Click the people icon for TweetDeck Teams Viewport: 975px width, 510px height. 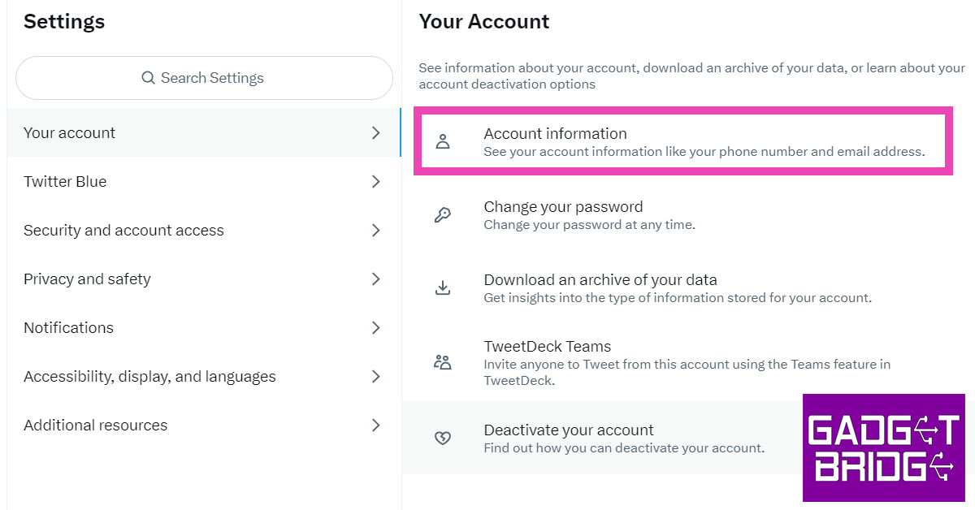pyautogui.click(x=443, y=362)
